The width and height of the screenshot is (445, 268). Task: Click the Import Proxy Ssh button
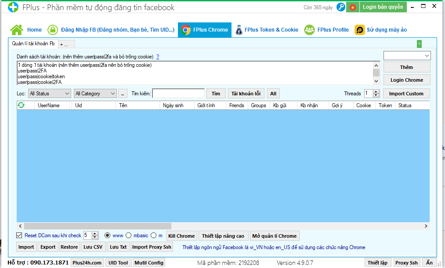click(x=152, y=247)
